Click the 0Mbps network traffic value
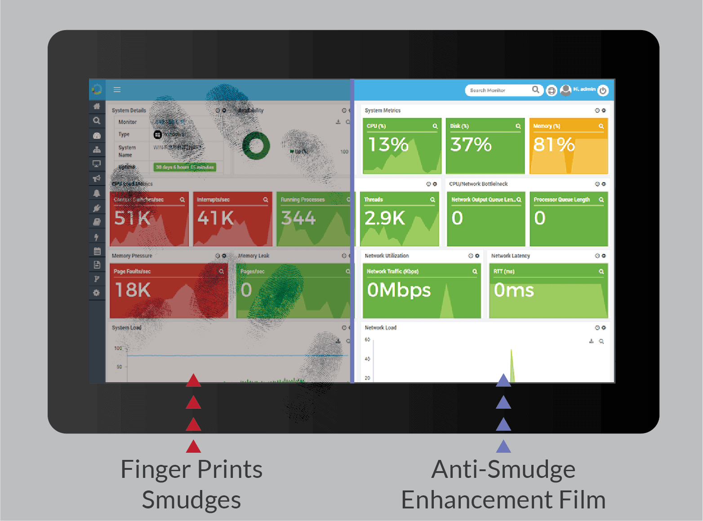The height and width of the screenshot is (521, 703). (x=399, y=290)
